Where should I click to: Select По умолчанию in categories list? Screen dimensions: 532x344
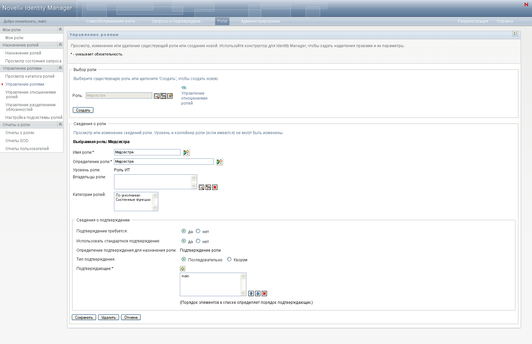click(128, 195)
